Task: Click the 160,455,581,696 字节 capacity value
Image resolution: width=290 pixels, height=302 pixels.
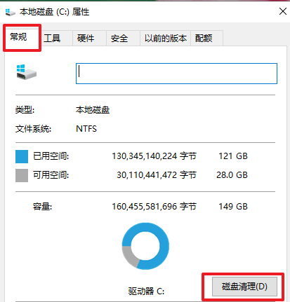Action: (154, 207)
